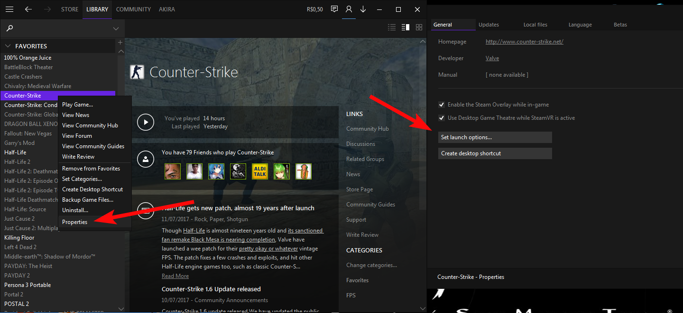Viewport: 683px width, 313px height.
Task: Click Read More under Half-Life news
Action: click(175, 276)
